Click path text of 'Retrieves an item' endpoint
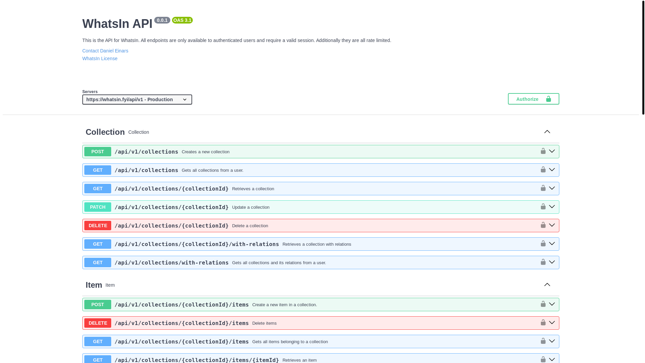 pos(197,360)
